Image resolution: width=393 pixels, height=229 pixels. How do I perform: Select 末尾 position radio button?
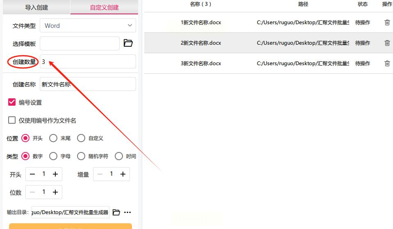point(53,138)
